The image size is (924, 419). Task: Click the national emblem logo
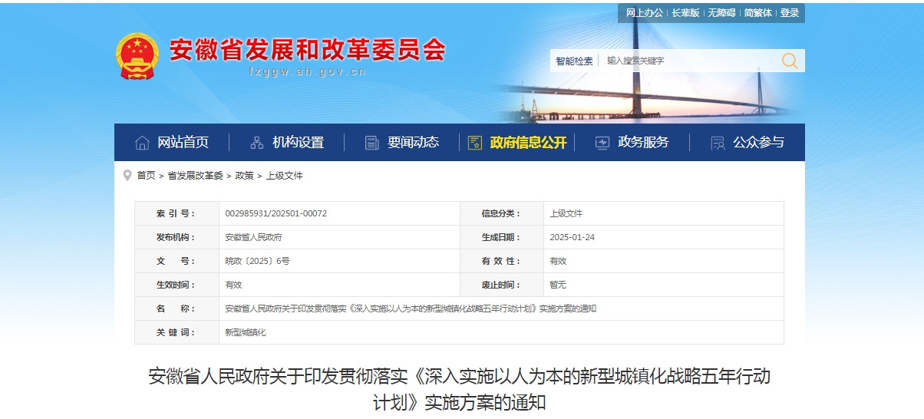(x=137, y=57)
